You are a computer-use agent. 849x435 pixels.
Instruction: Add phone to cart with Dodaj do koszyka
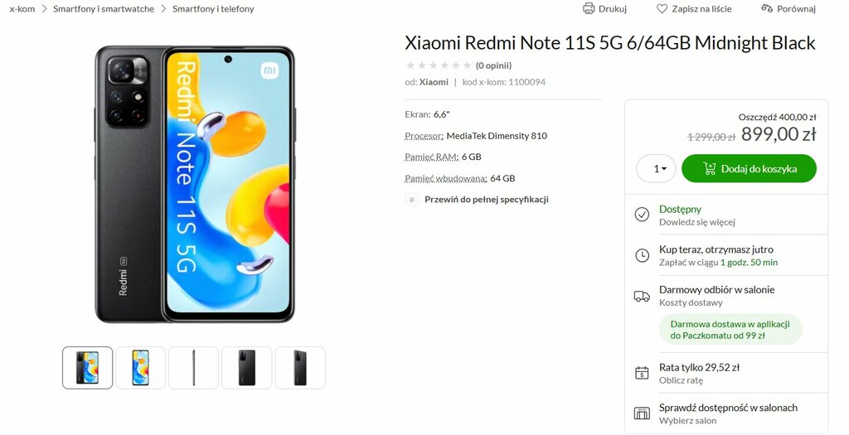749,169
